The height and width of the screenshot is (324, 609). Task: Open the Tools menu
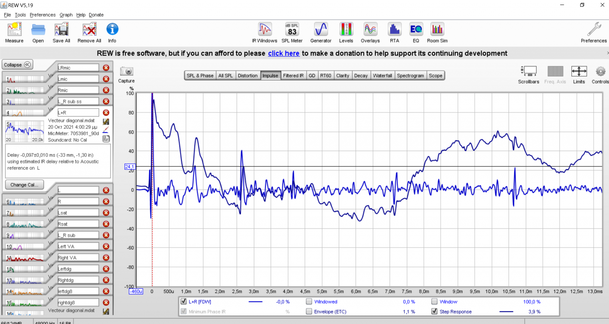click(x=20, y=15)
